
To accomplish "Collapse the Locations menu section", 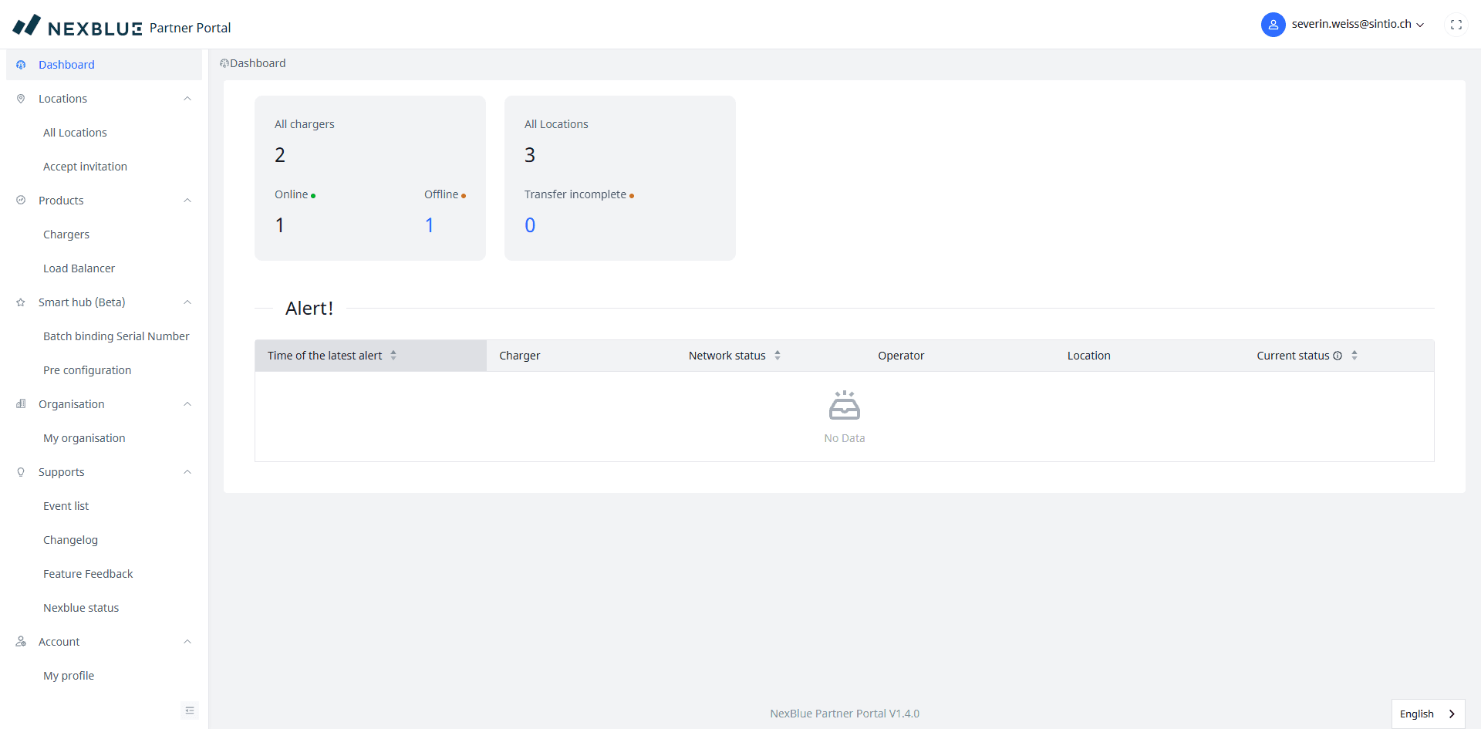I will (187, 99).
